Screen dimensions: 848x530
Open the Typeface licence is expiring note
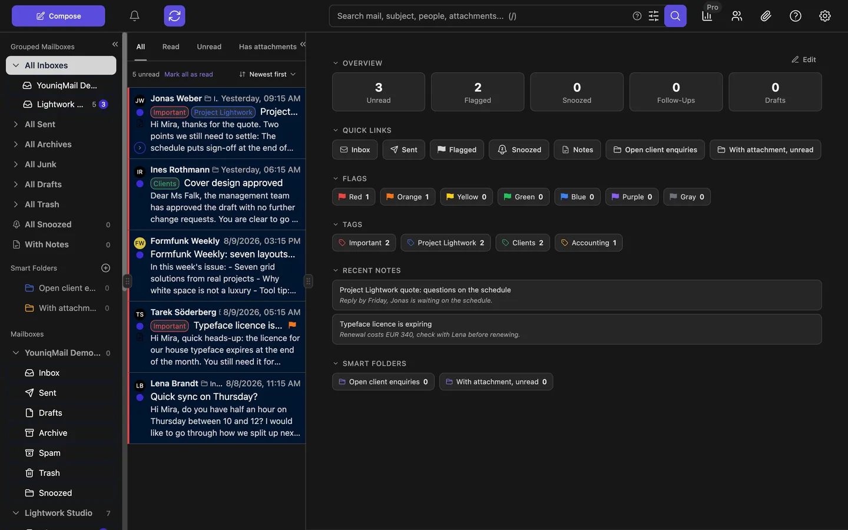click(577, 329)
